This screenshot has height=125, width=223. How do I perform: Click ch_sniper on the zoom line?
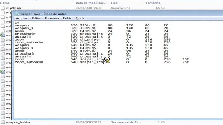tap(90, 40)
